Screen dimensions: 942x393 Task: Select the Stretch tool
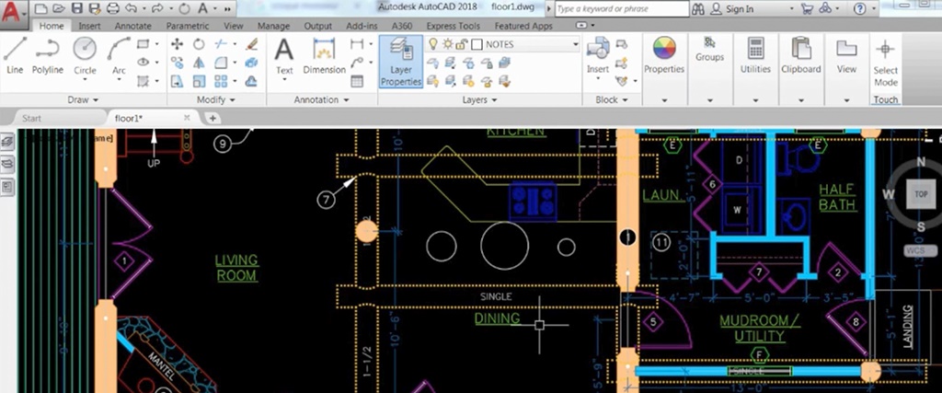(178, 81)
